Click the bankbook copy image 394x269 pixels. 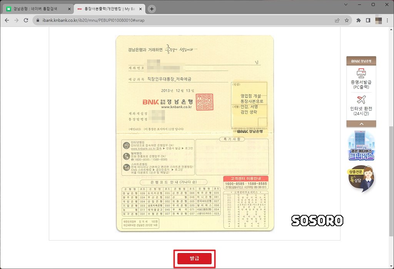(x=195, y=133)
